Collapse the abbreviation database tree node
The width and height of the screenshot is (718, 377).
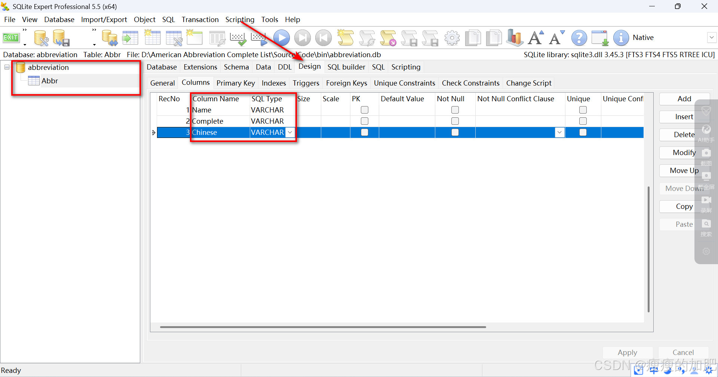click(x=6, y=67)
